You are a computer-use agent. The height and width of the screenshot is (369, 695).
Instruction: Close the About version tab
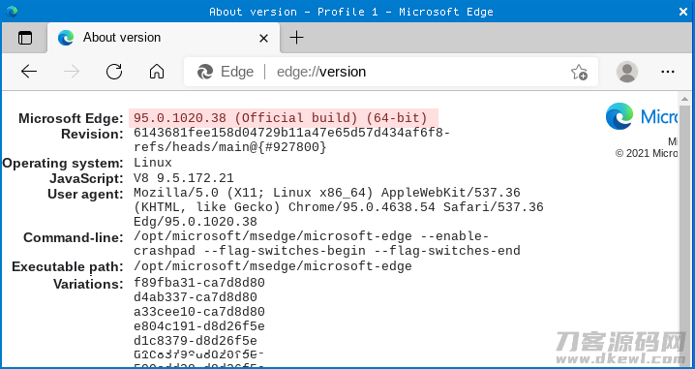[263, 39]
